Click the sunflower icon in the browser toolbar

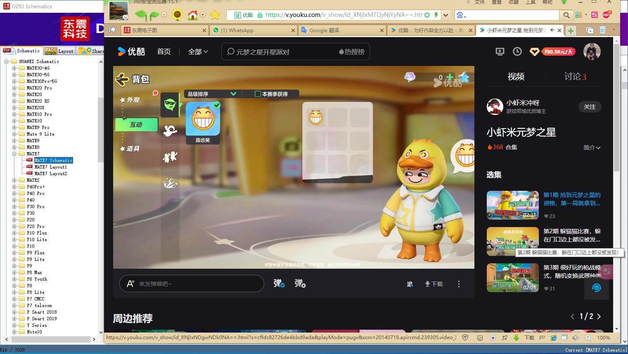tap(177, 15)
